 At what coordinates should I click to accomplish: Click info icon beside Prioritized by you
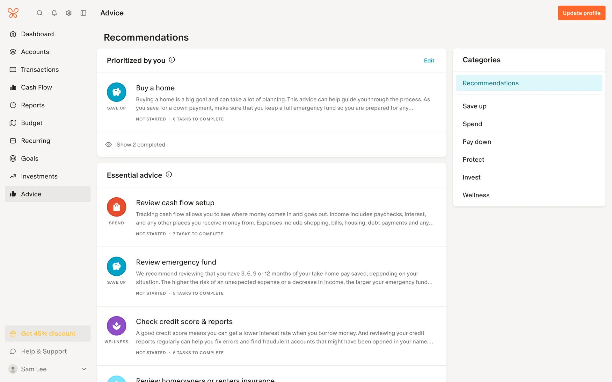coord(172,60)
